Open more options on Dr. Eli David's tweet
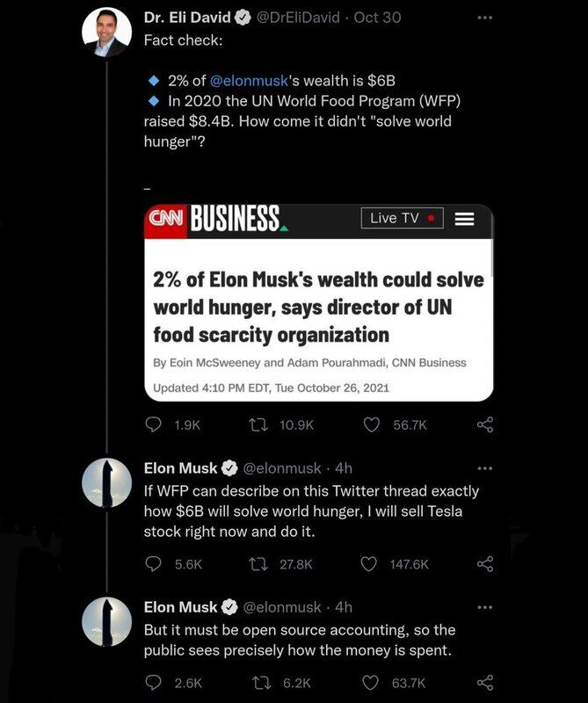The image size is (588, 703). 486,18
